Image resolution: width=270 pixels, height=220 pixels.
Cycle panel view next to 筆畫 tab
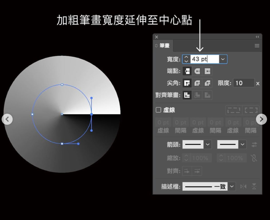[156, 46]
